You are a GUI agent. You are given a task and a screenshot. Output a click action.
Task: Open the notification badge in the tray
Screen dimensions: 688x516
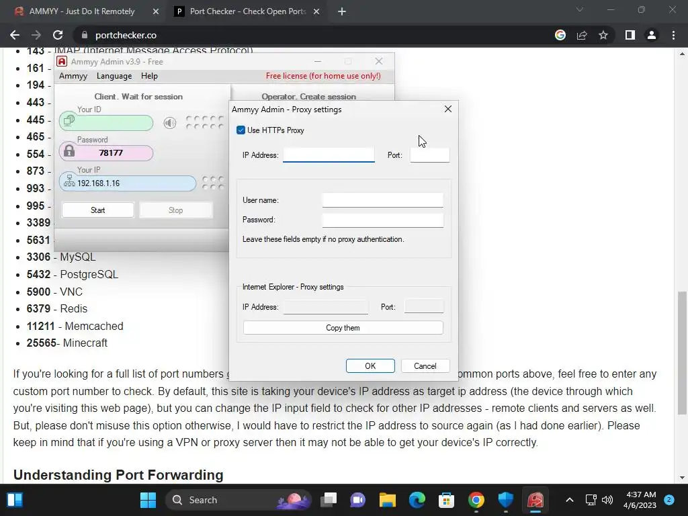tap(669, 500)
